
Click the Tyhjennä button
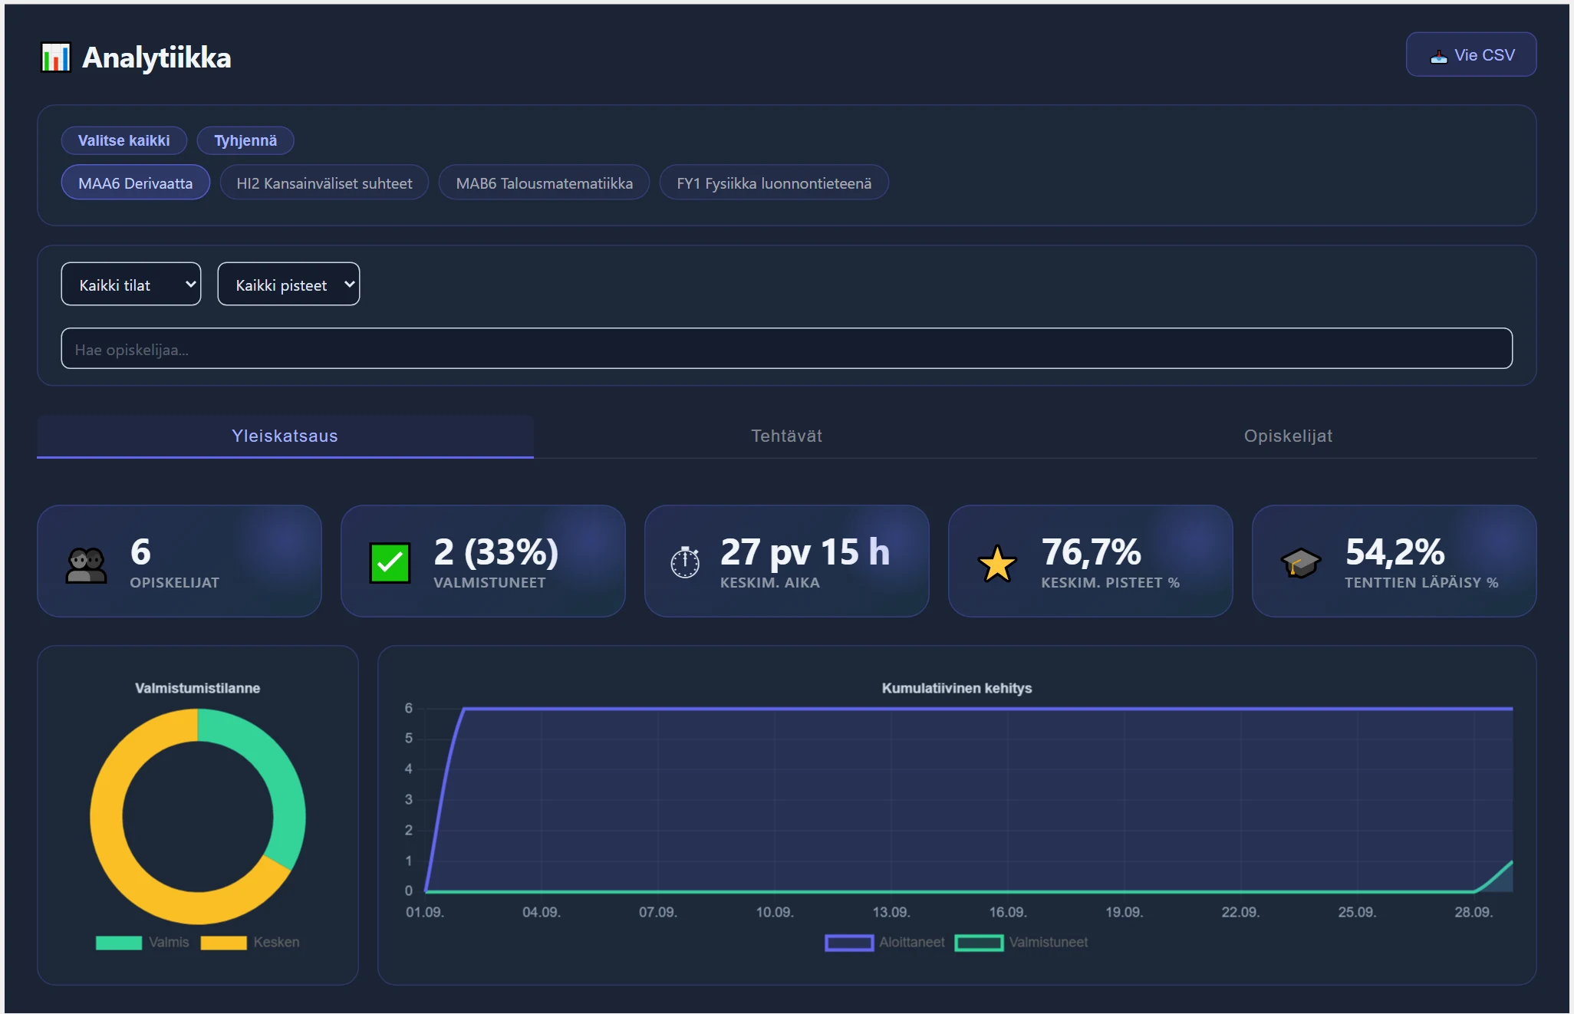coord(245,140)
